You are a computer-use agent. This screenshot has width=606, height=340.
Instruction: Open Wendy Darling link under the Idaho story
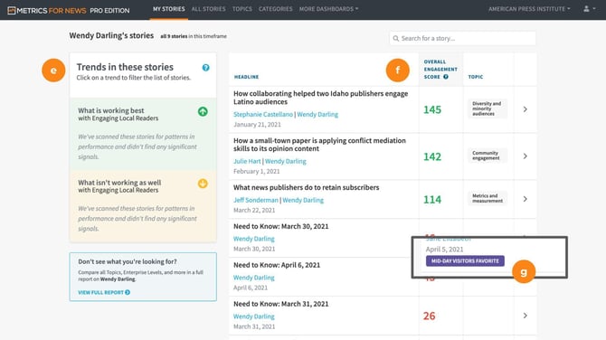pos(317,114)
